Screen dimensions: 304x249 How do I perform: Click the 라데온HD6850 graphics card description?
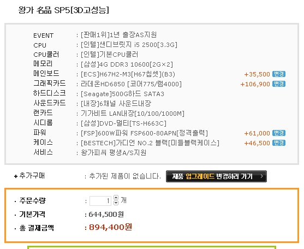click(x=131, y=84)
